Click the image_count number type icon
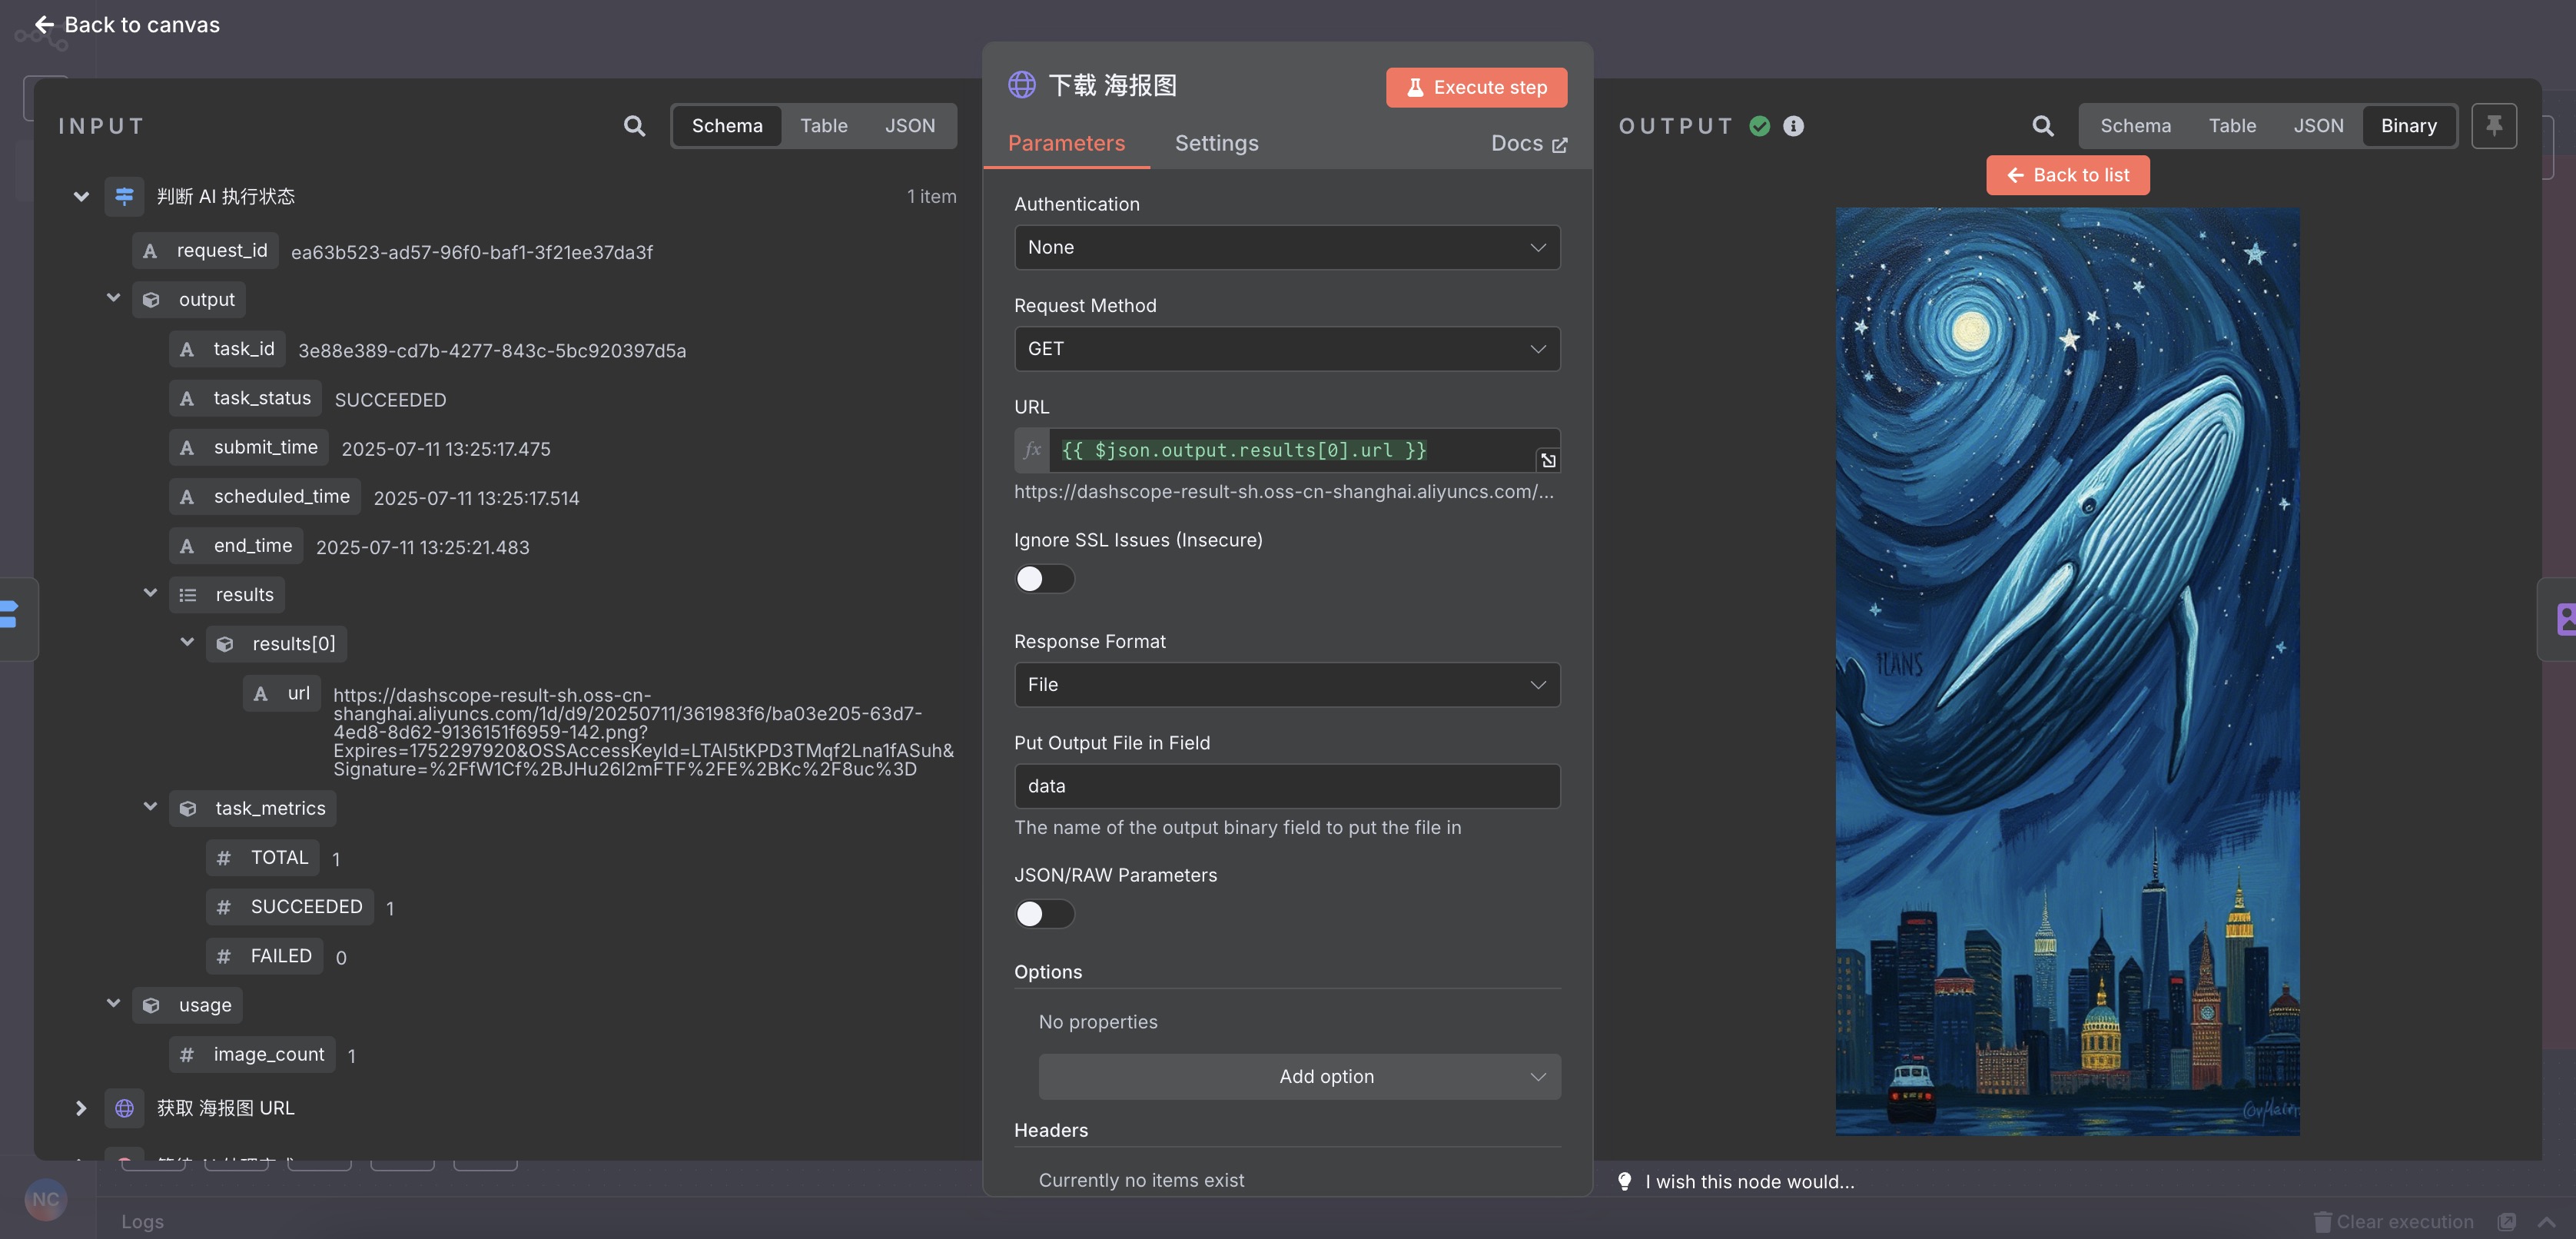 coord(187,1055)
